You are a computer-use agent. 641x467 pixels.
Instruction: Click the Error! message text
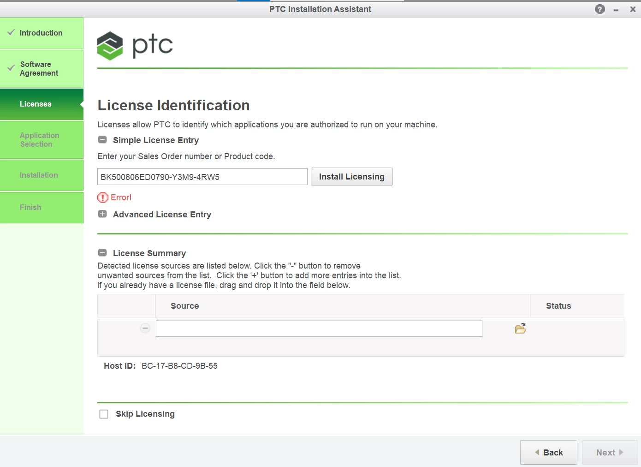[x=121, y=198]
